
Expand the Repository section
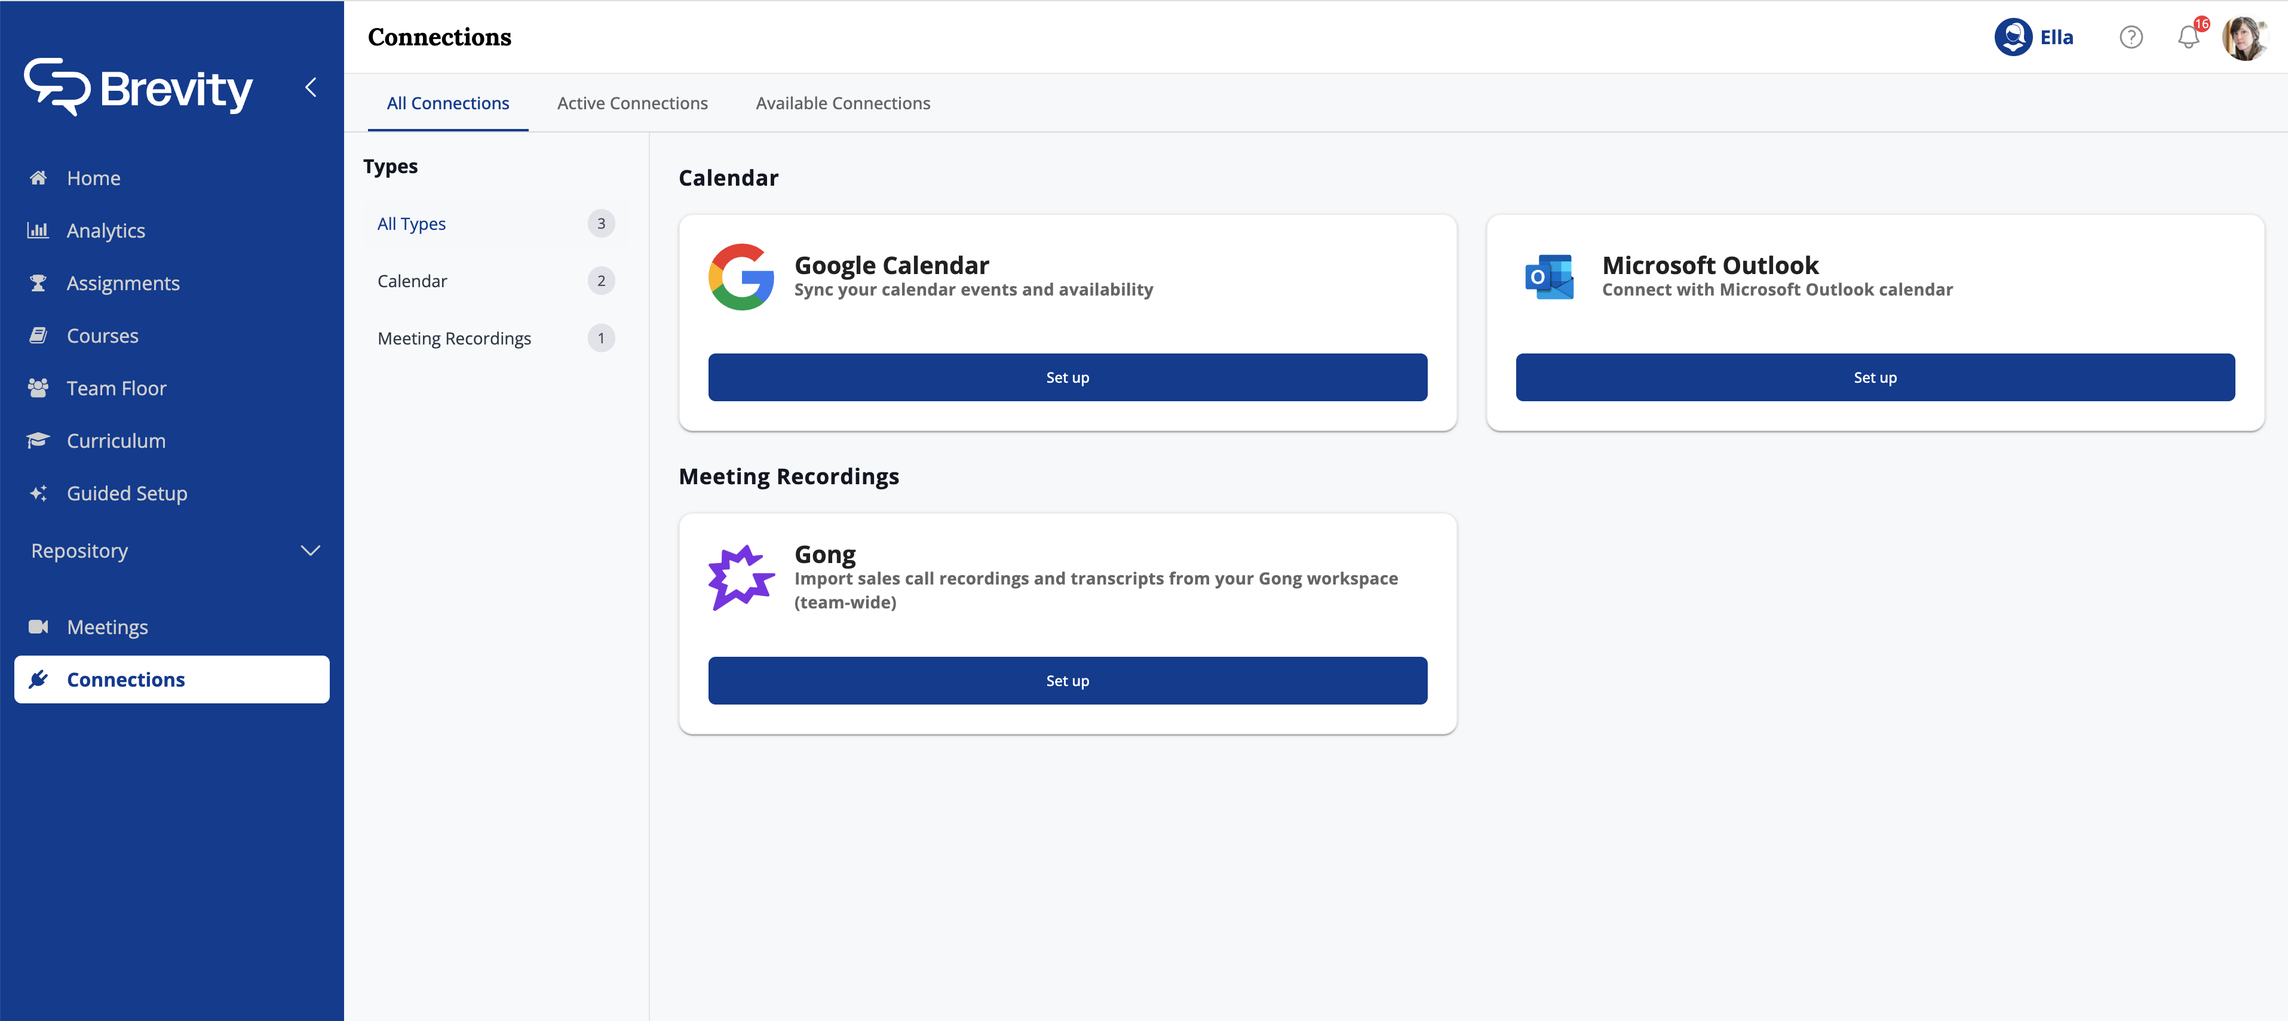pos(310,551)
